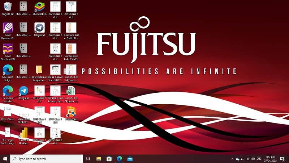Select the 2019 Class 1 & 2 file
This screenshot has width=289, height=163.
39,115
